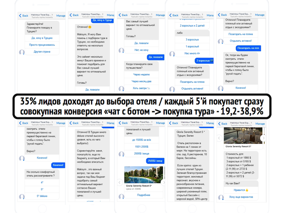284x213 pixels.
Task: Select budget option '1501-2500$'
Action: [x=141, y=146]
